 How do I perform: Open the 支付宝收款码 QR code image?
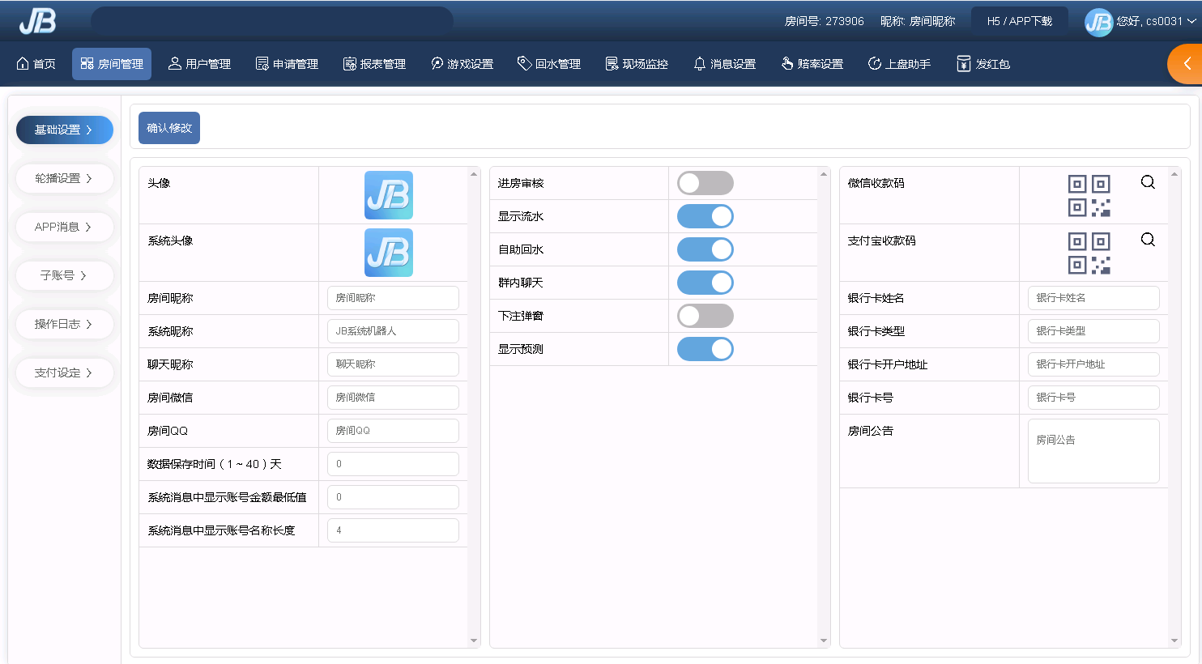[x=1089, y=253]
